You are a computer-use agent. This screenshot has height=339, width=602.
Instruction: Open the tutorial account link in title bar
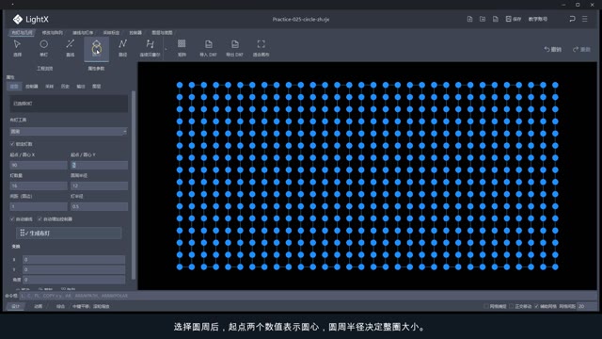538,19
